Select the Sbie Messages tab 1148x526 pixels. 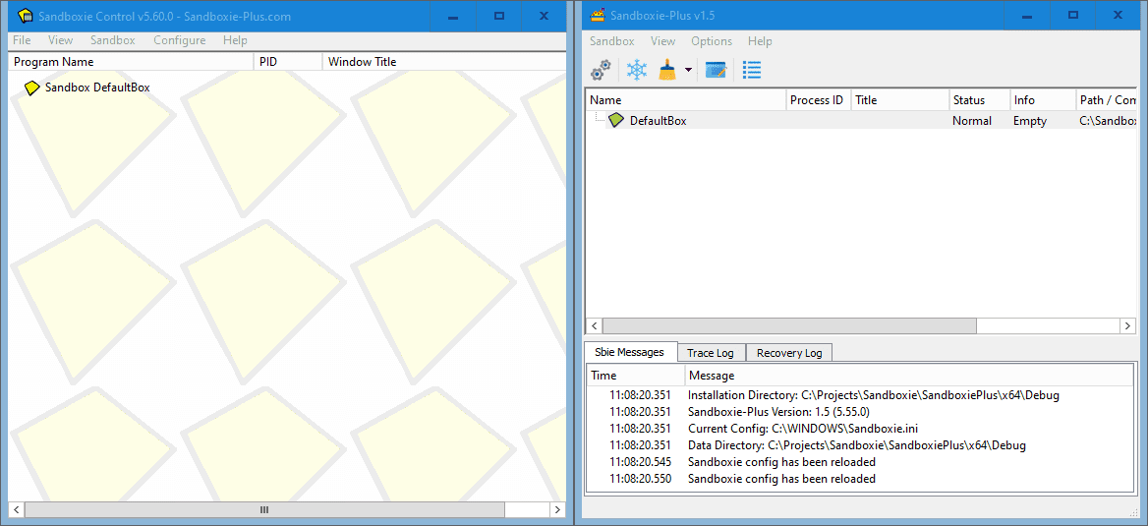click(x=629, y=352)
